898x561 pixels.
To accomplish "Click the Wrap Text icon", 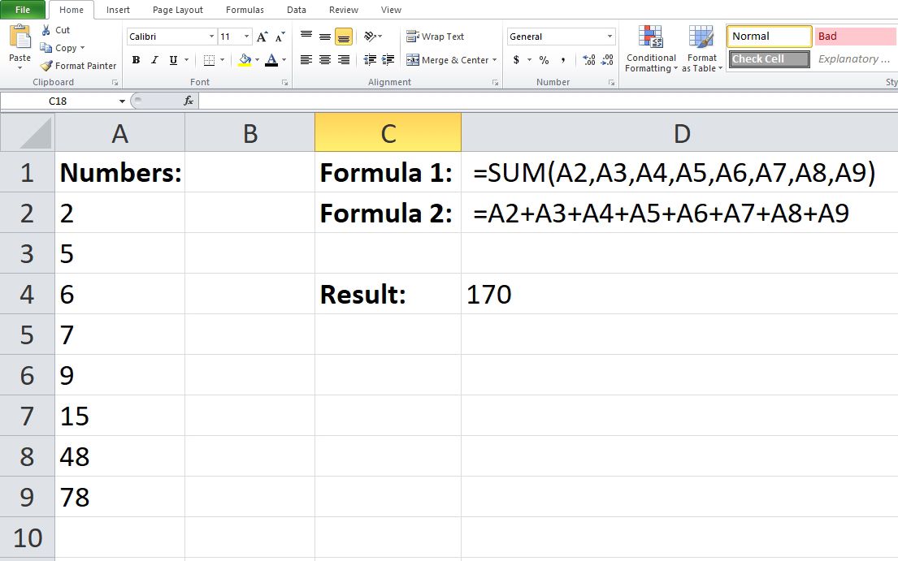I will pos(412,36).
